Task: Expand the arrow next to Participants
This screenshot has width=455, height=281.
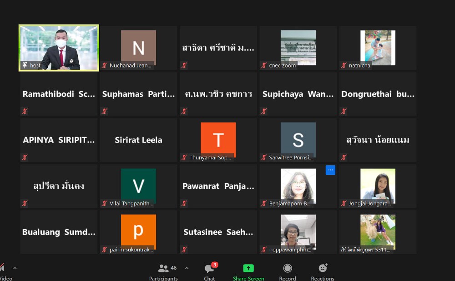Action: (x=187, y=268)
